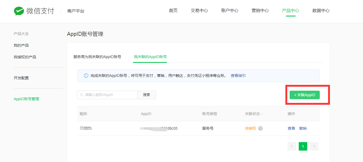363x162 pixels.
Task: Click the 搜索 button
Action: [147, 95]
